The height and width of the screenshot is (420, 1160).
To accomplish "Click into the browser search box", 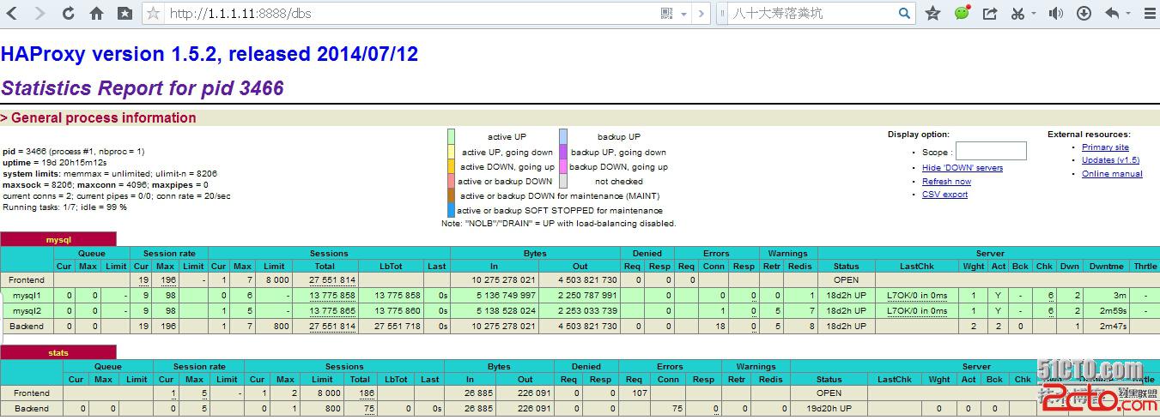I will tap(811, 13).
